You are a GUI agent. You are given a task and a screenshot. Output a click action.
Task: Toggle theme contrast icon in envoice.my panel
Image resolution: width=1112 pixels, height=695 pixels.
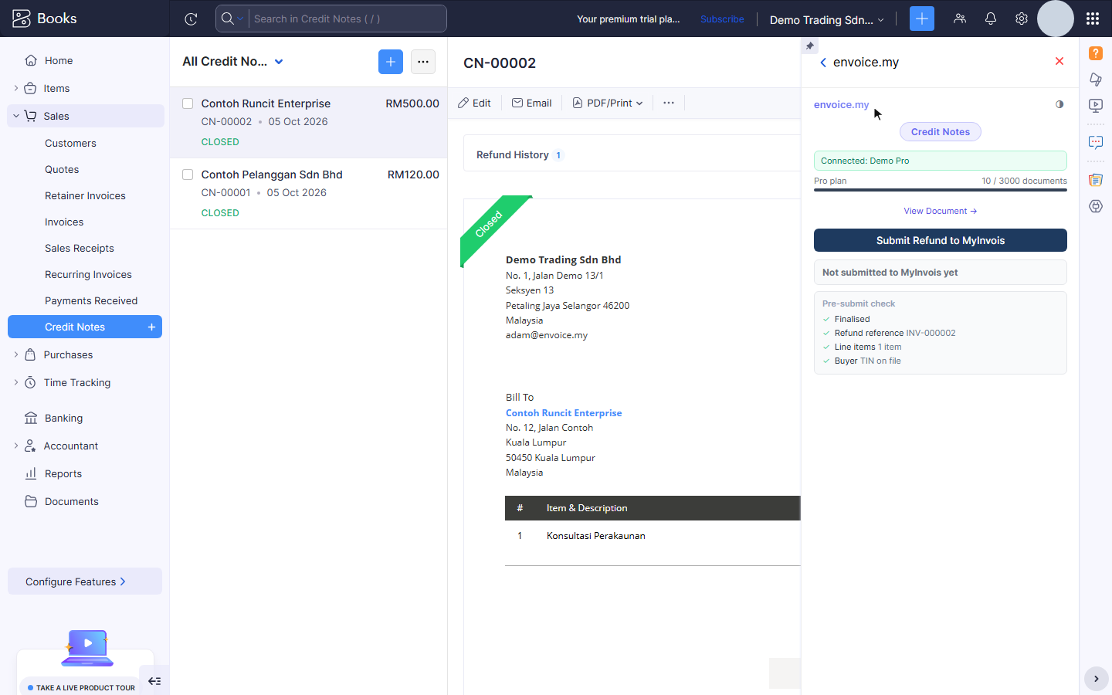pos(1059,104)
